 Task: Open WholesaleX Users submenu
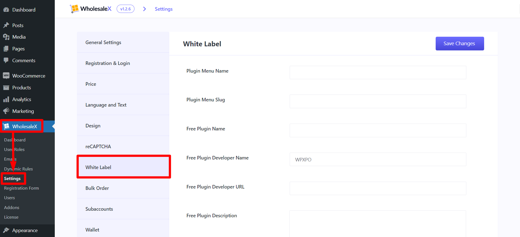point(10,198)
